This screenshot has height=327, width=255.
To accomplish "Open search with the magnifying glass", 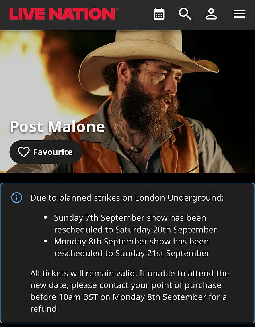I will click(x=185, y=14).
